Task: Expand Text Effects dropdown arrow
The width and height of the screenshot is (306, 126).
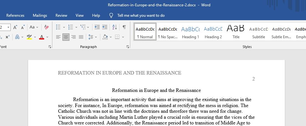Action: 22,37
